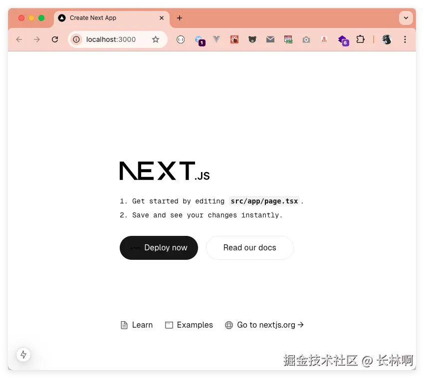The width and height of the screenshot is (424, 378).
Task: Open the Vue devtools extension icon
Action: coord(216,39)
